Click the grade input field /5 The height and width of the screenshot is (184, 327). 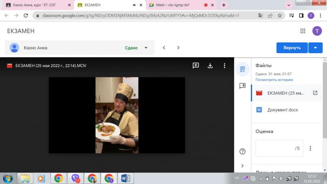tap(279, 148)
